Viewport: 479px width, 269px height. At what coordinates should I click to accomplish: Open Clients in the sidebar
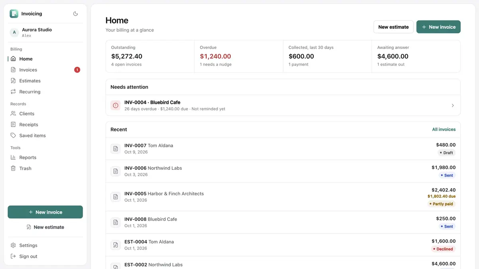point(45,114)
